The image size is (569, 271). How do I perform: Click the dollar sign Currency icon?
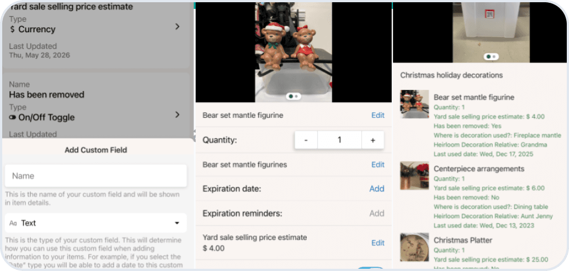click(x=12, y=29)
